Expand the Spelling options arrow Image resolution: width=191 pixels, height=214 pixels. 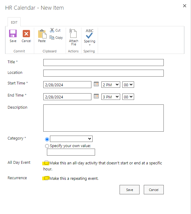[x=90, y=45]
